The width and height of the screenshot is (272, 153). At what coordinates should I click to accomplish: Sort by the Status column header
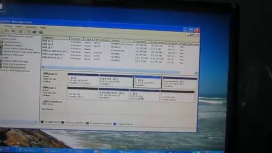[122, 41]
